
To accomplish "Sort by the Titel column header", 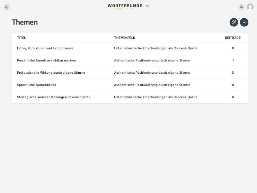I will [x=22, y=38].
